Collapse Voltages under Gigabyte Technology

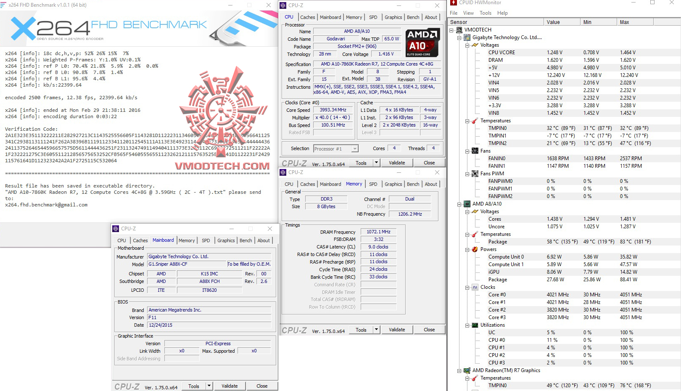[467, 45]
